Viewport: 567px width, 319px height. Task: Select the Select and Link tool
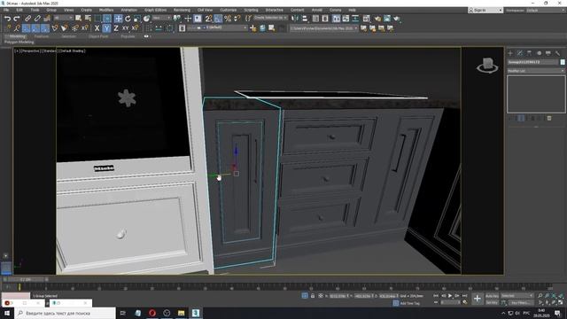tap(27, 18)
